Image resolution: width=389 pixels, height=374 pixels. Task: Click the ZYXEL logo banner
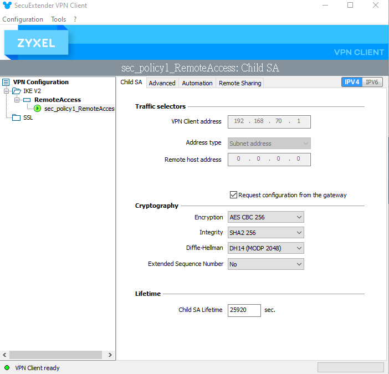[x=36, y=43]
